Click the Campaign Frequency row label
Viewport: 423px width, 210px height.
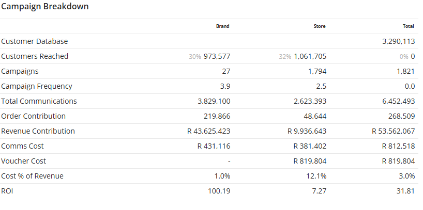pos(37,86)
